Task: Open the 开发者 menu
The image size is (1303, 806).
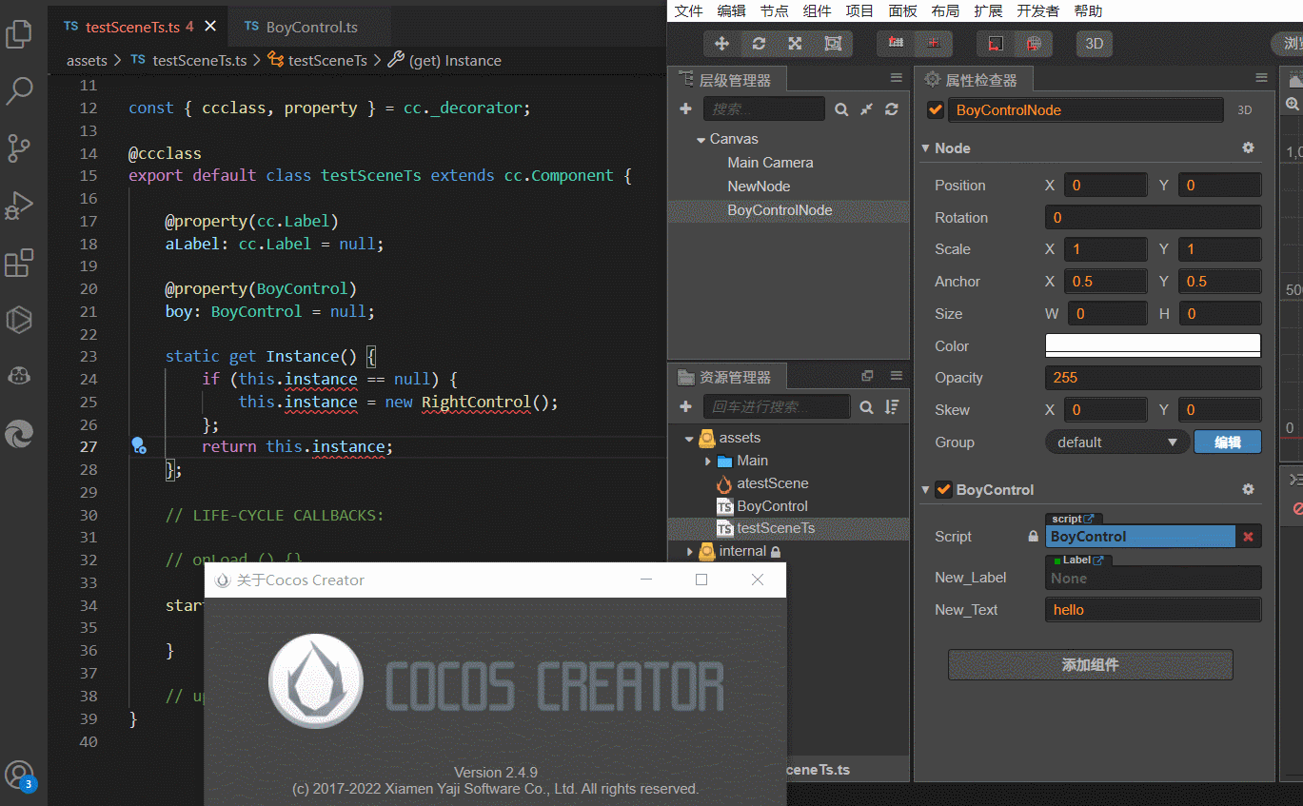Action: click(1037, 11)
